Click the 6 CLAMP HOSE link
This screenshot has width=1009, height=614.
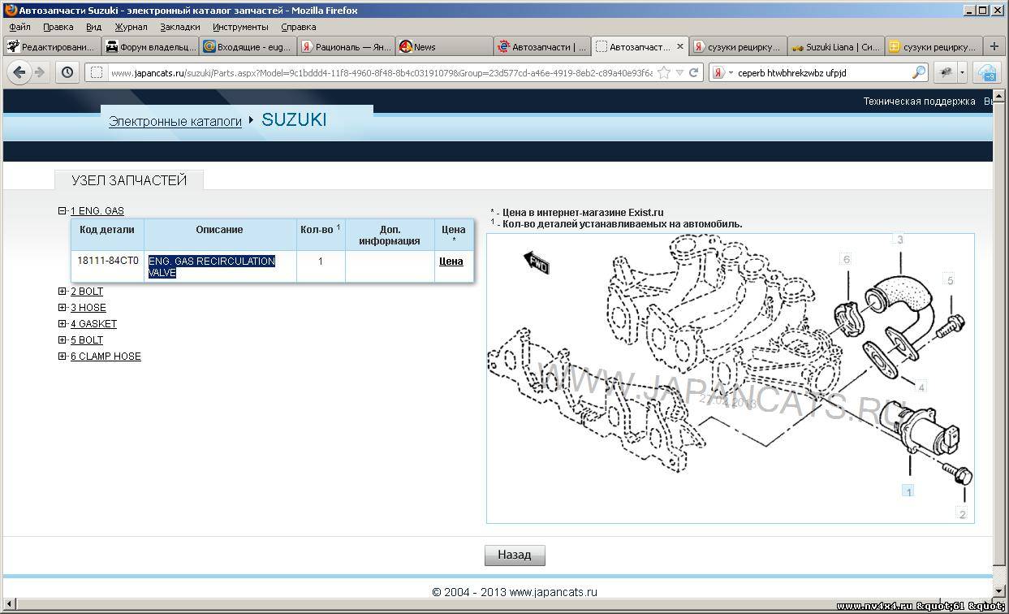tap(106, 357)
